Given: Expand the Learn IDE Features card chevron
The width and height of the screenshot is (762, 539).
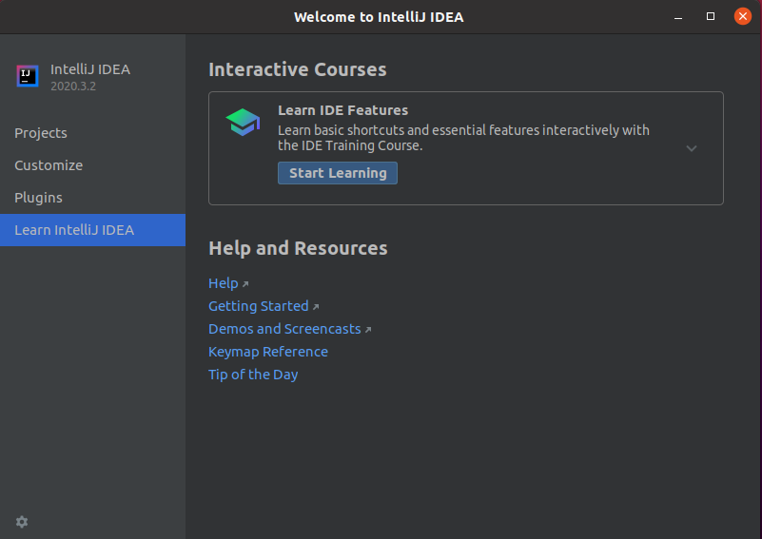Looking at the screenshot, I should click(691, 148).
